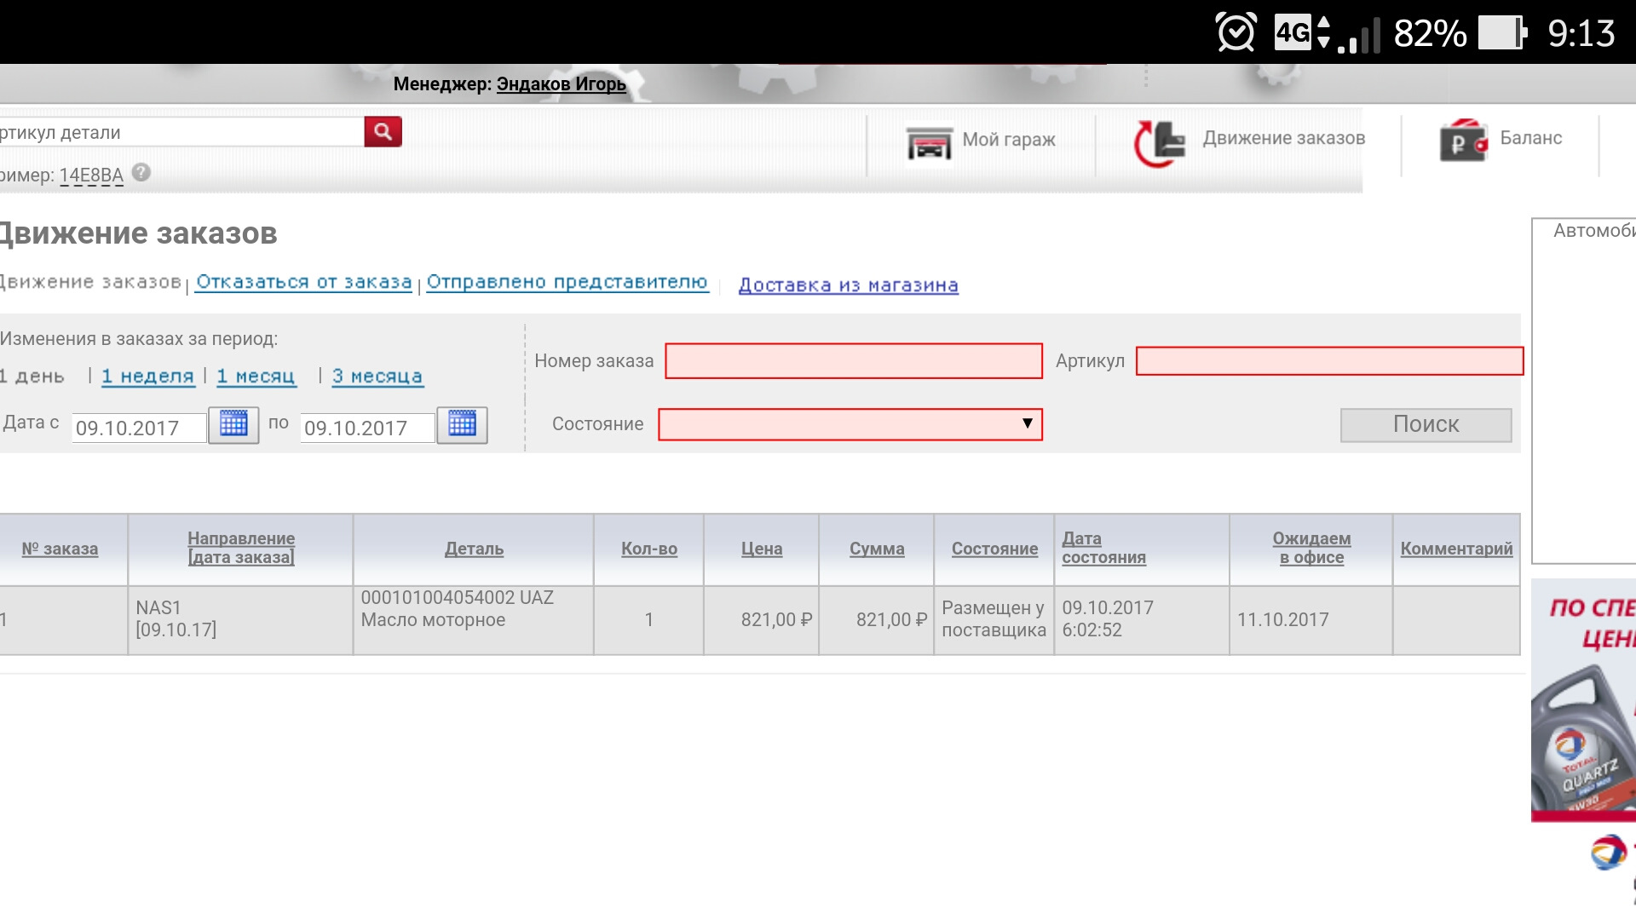Tap the alarm clock status icon
1636x920 pixels.
[x=1236, y=32]
